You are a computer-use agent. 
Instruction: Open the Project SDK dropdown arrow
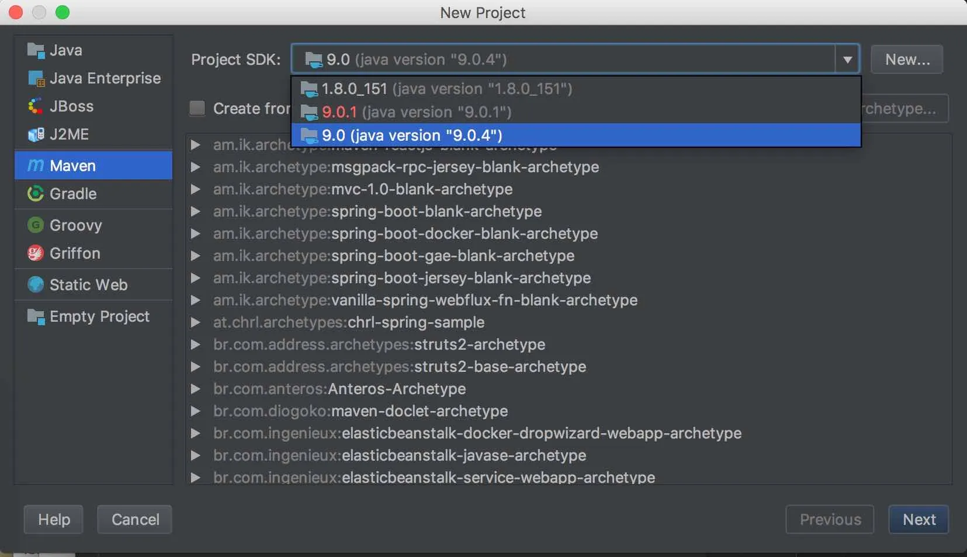(847, 60)
